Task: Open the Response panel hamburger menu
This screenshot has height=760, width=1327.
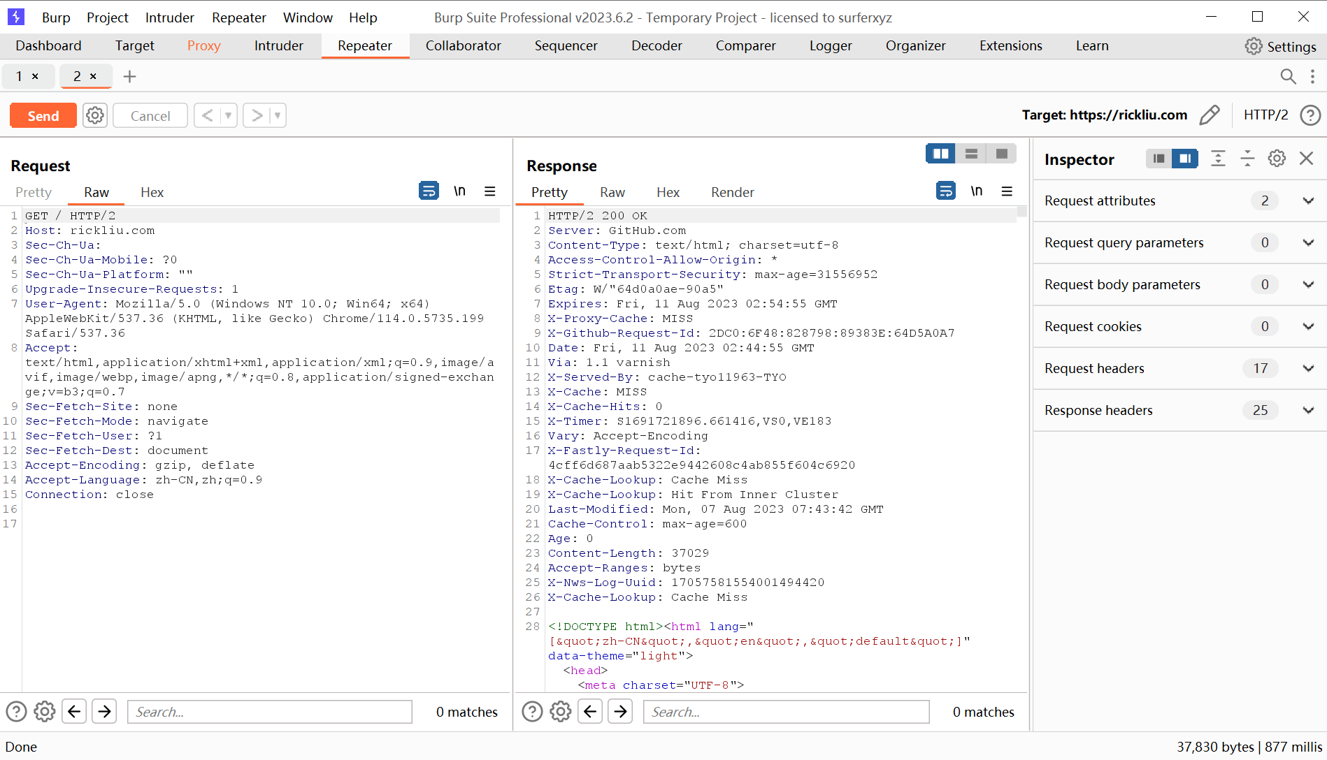Action: tap(1007, 191)
